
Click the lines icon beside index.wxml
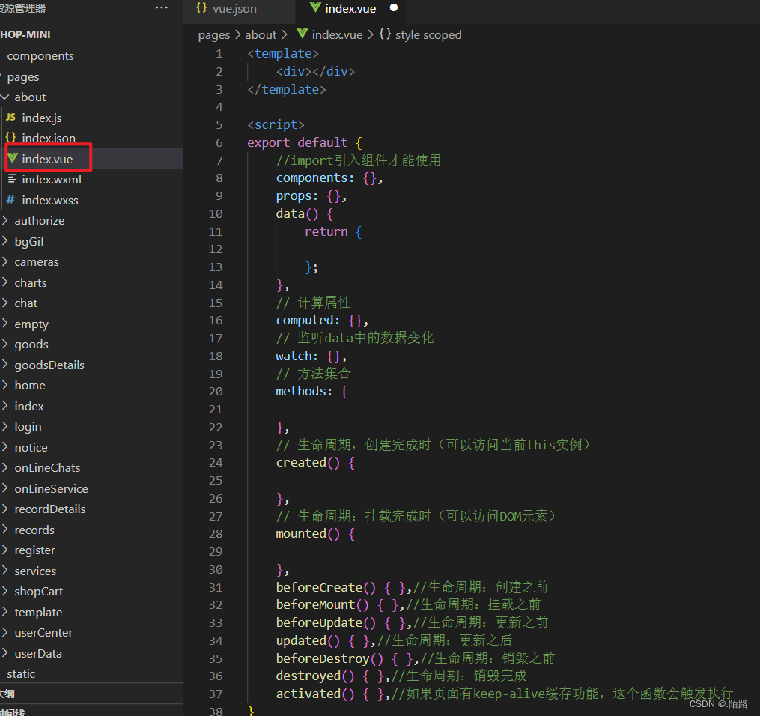pos(12,179)
